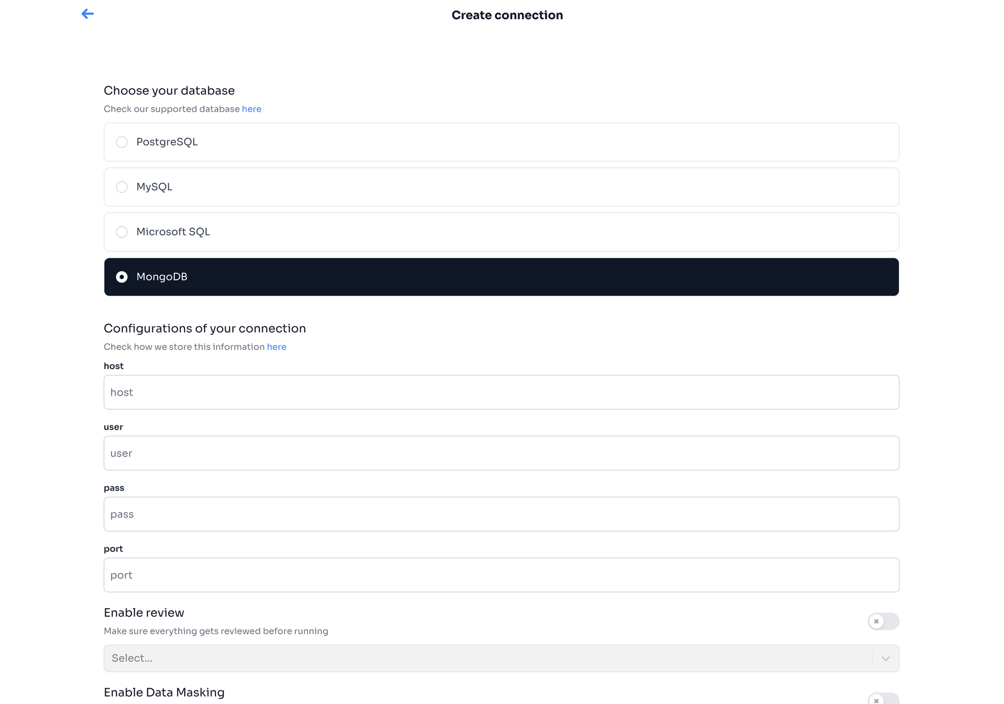Select the PostgreSQL radio button
Image resolution: width=1004 pixels, height=704 pixels.
121,142
